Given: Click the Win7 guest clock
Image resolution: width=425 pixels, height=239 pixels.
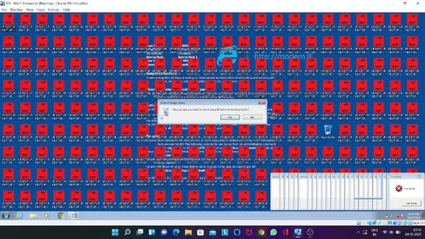Looking at the screenshot, I should [413, 216].
